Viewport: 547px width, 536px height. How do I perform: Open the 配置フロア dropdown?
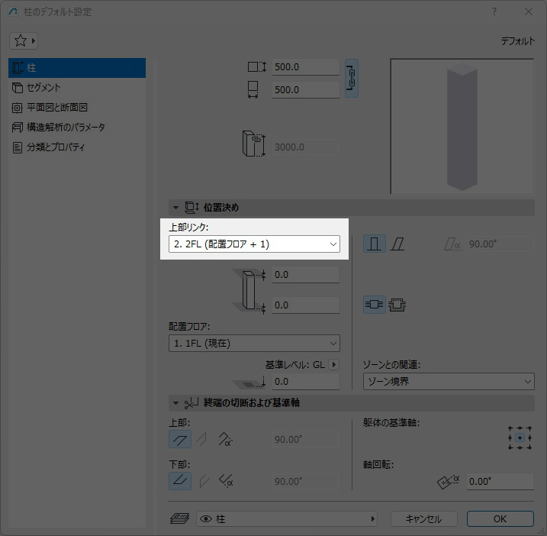254,344
